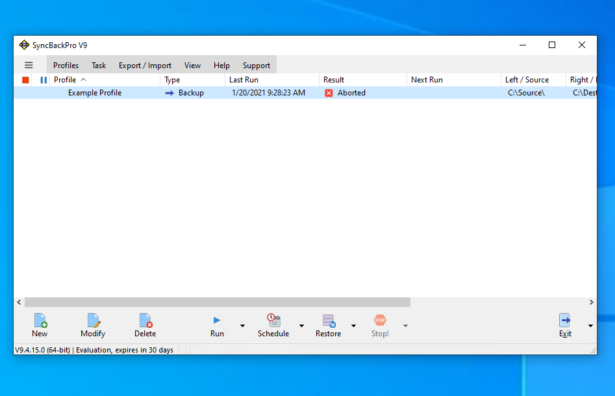Sort by the Left / Source column header

pyautogui.click(x=533, y=80)
